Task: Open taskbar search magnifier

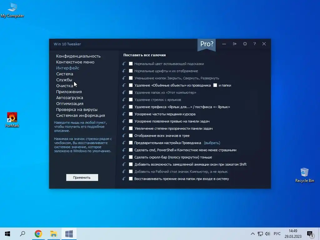Action: [22, 234]
